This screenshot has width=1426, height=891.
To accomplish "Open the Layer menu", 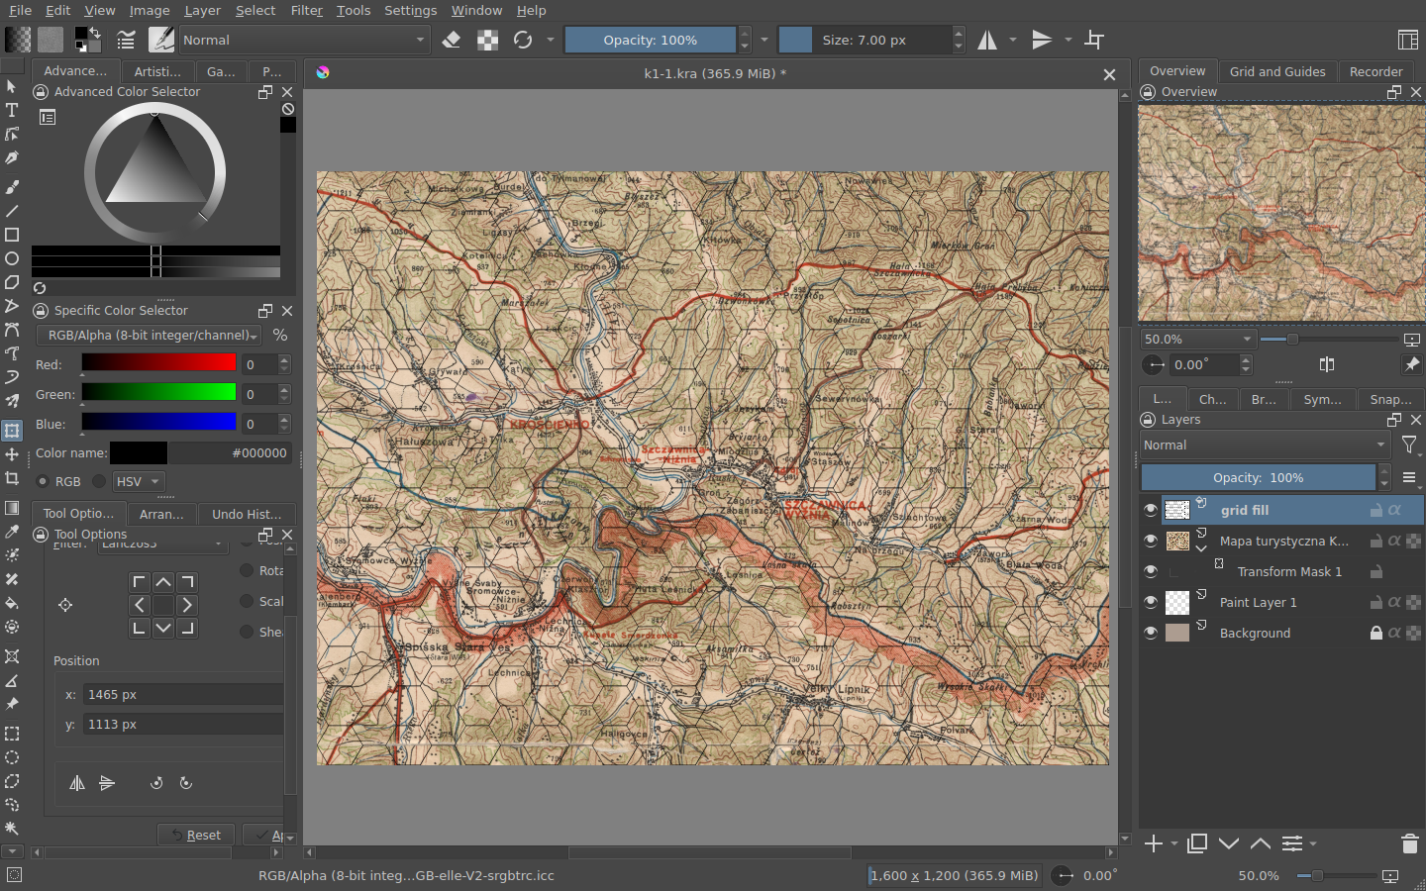I will [202, 10].
